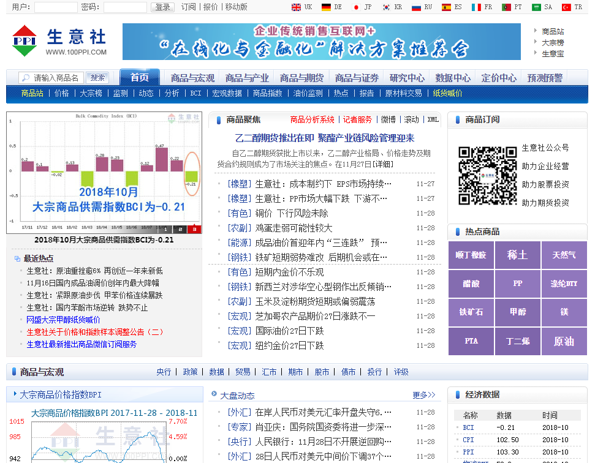Open the 商品与期货 main tab

[301, 78]
